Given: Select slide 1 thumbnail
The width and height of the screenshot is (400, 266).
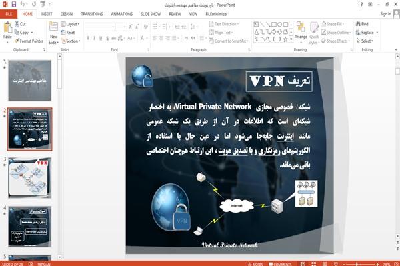Looking at the screenshot, I should click(x=30, y=81).
